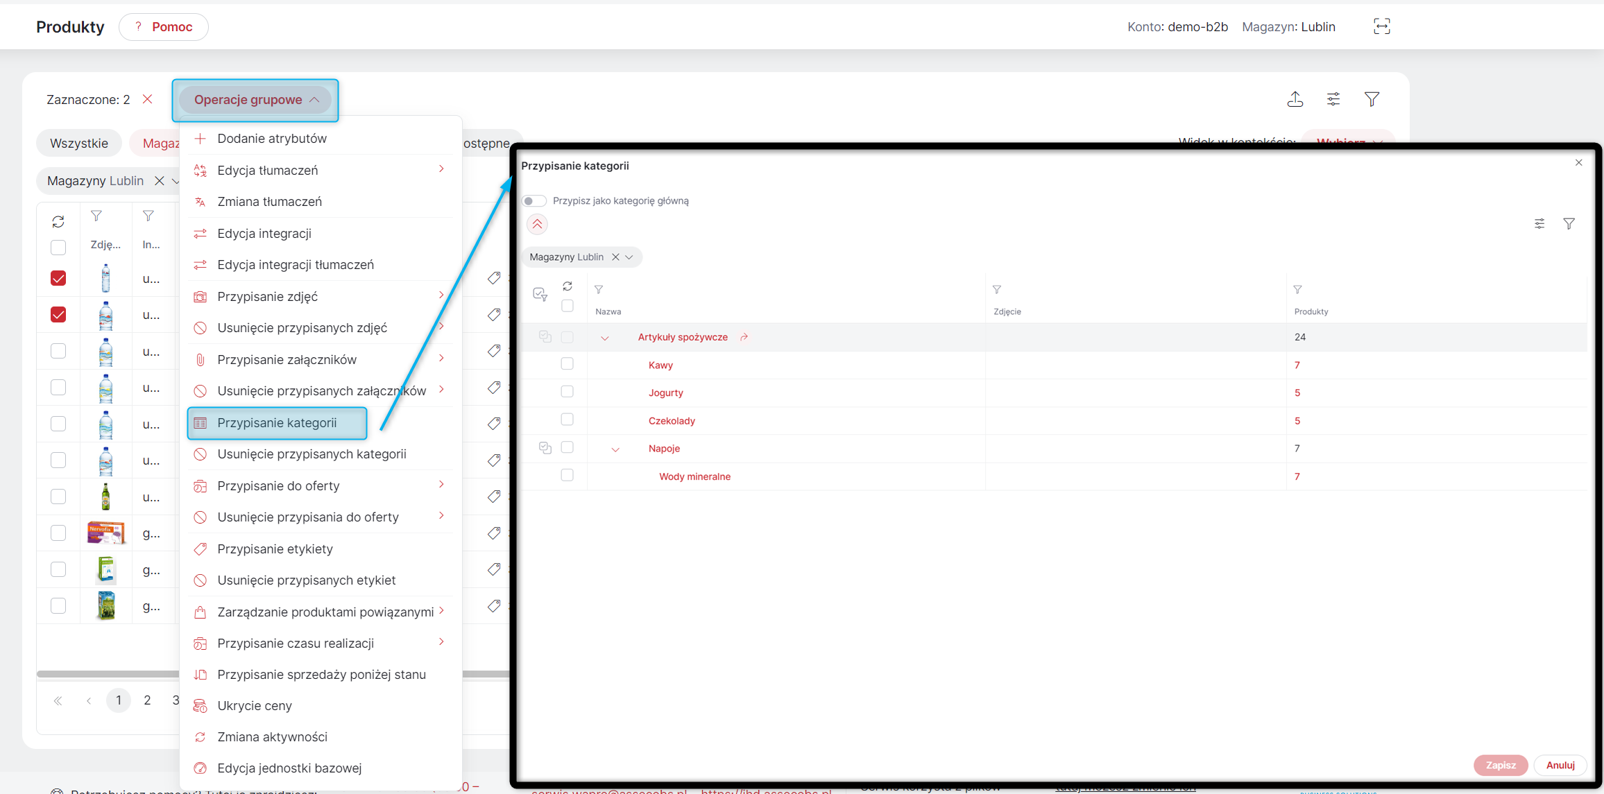Open the filter funnel icon above product list

[x=1372, y=99]
